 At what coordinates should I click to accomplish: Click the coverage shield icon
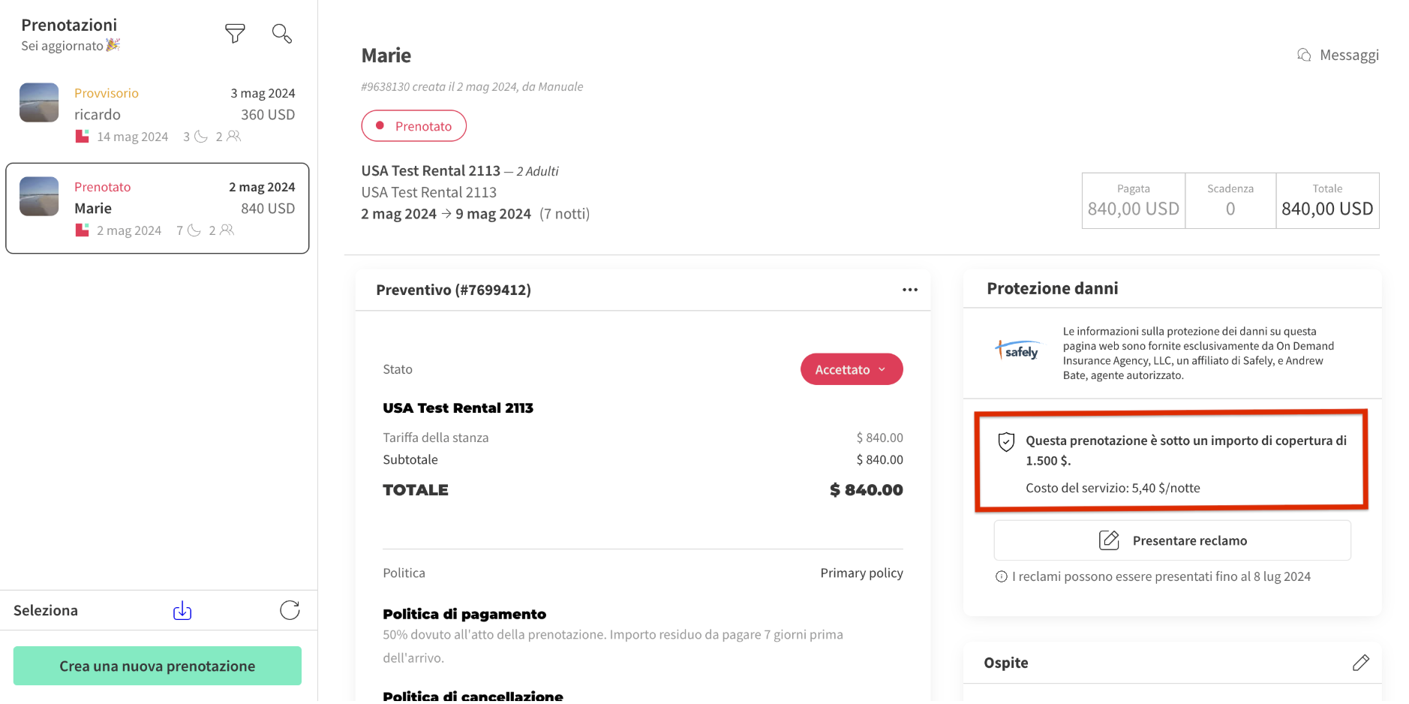pos(1006,442)
